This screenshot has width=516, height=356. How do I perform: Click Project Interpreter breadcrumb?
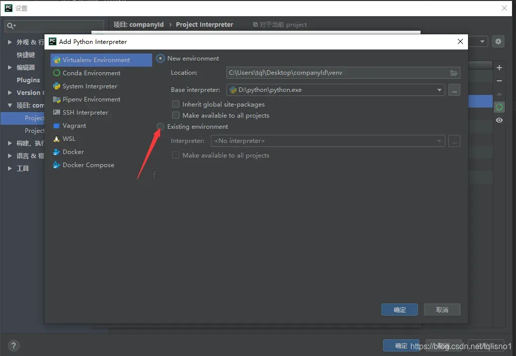pyautogui.click(x=204, y=25)
